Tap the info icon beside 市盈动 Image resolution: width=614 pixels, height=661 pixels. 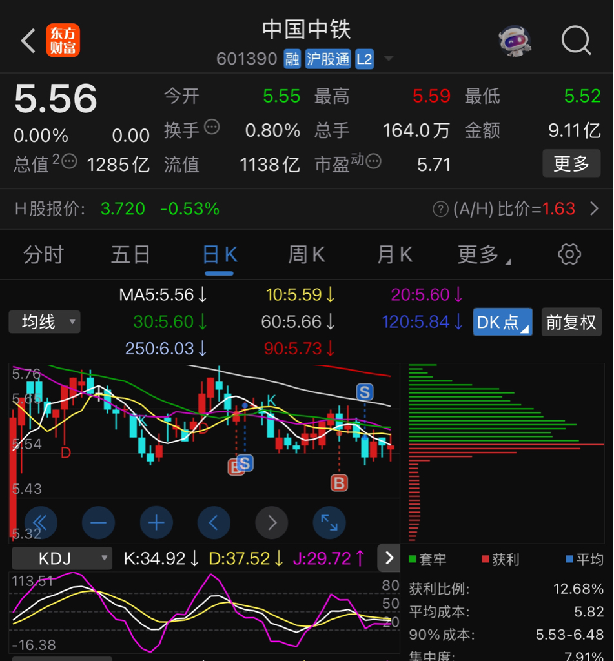pyautogui.click(x=373, y=161)
